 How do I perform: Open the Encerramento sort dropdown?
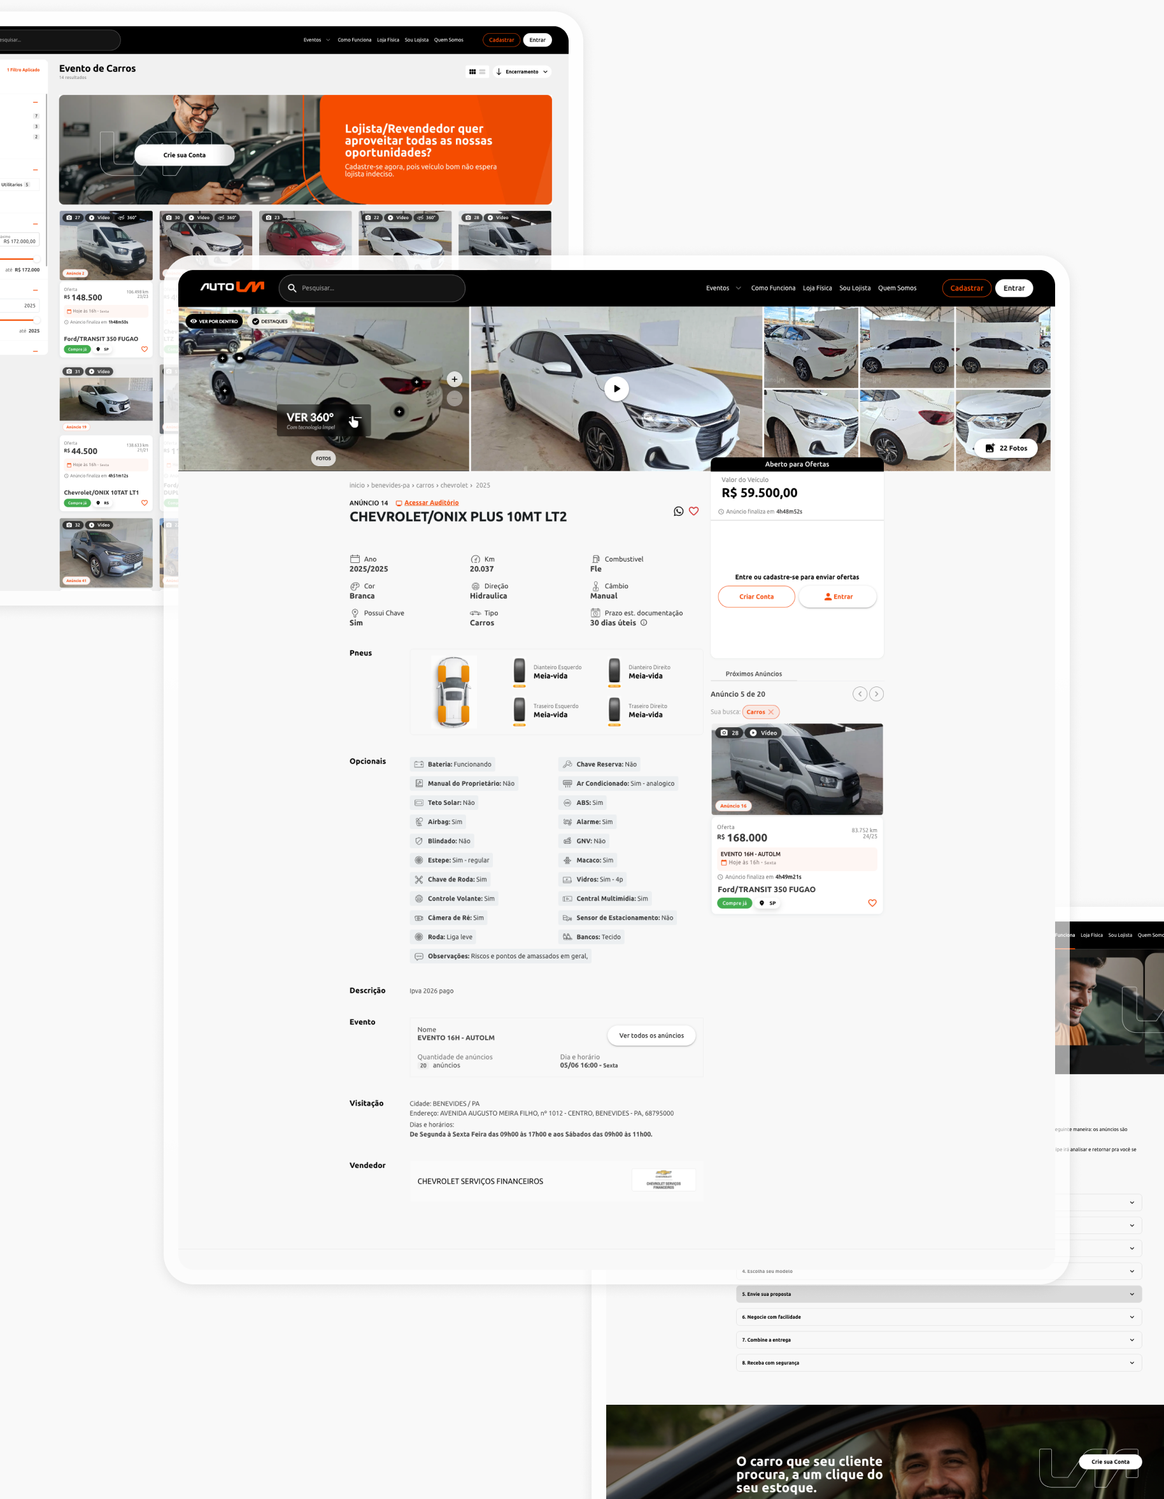pyautogui.click(x=522, y=71)
